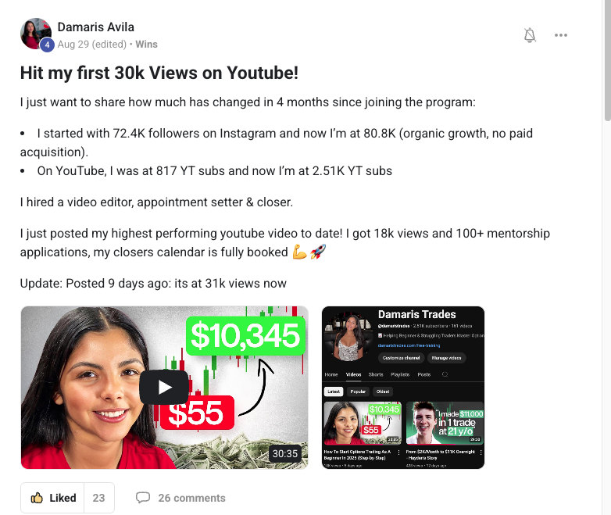Toggle the post notification bell icon
The width and height of the screenshot is (611, 515).
[x=530, y=35]
